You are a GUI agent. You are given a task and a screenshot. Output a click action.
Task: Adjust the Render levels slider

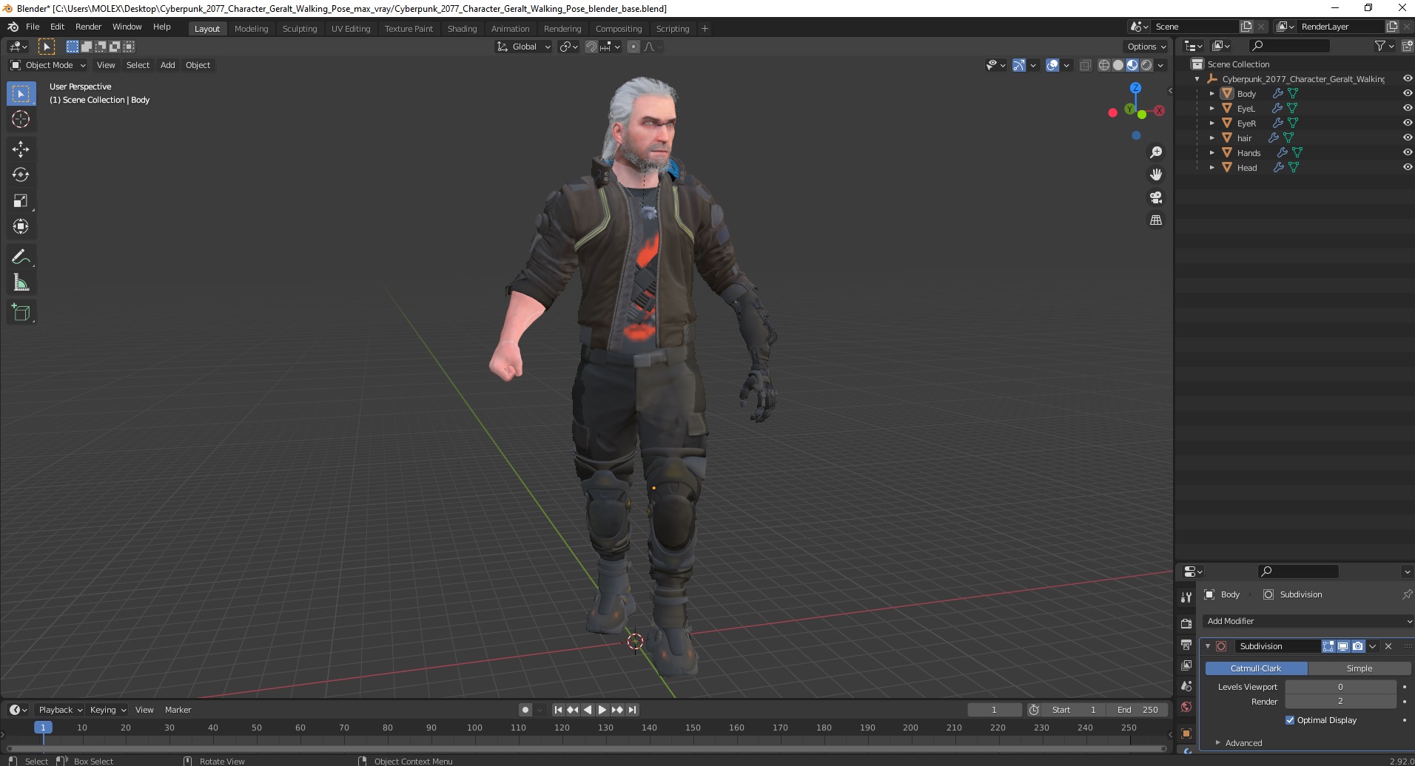(x=1340, y=701)
